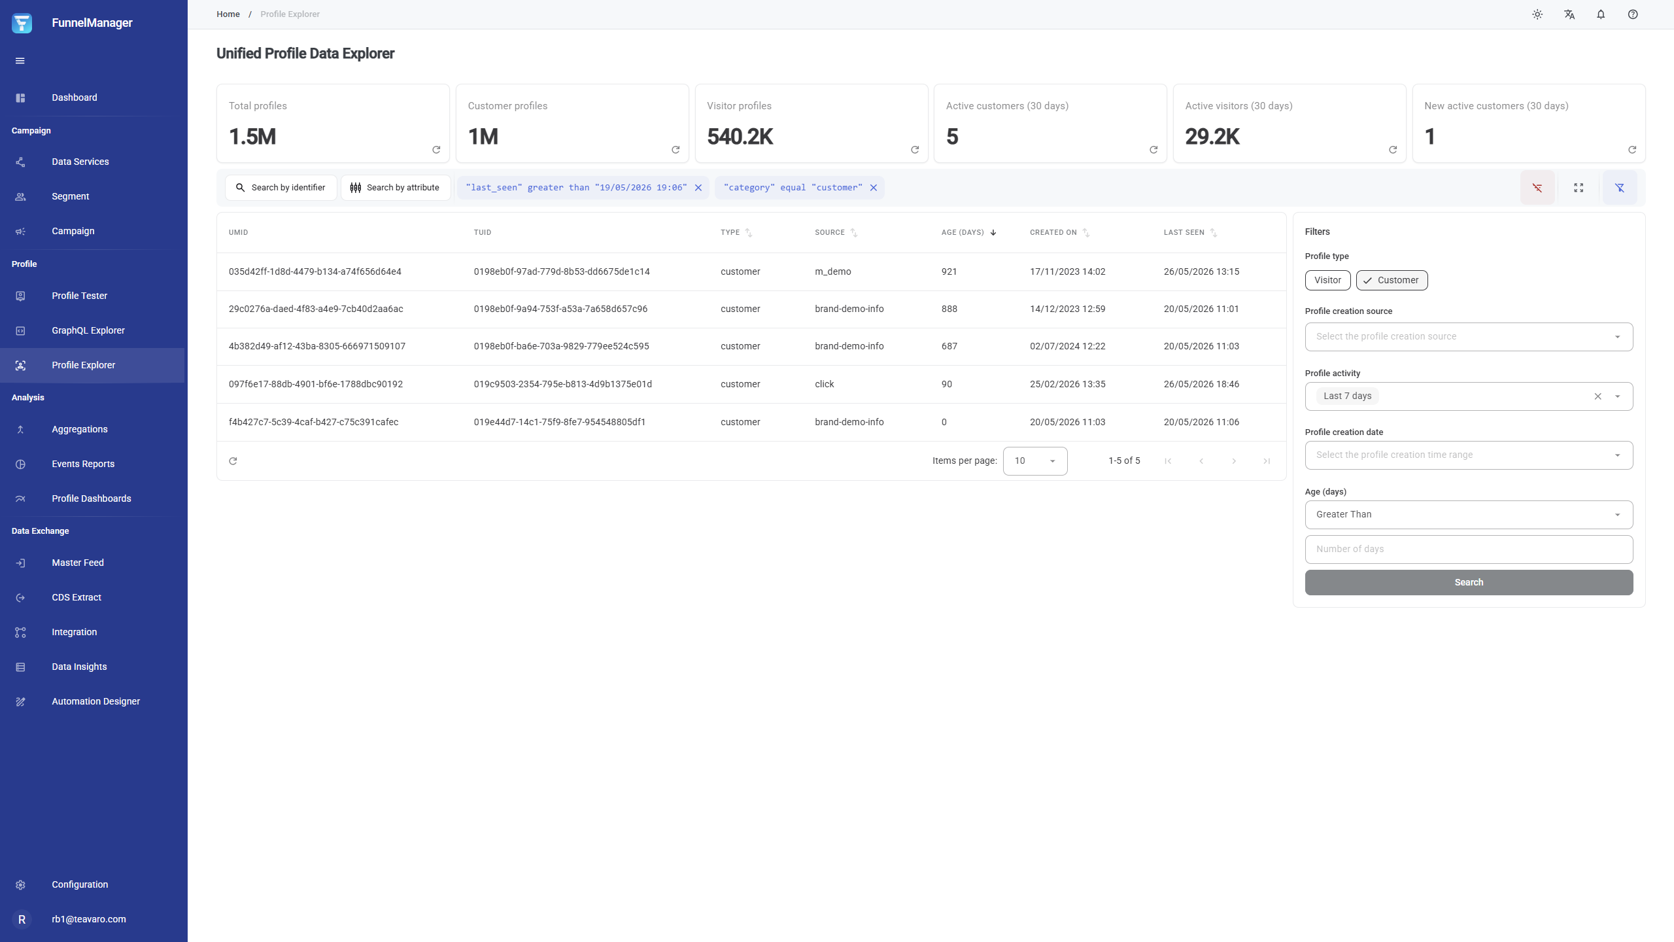This screenshot has width=1674, height=942.
Task: Sort table by Age (days) column
Action: click(x=993, y=233)
